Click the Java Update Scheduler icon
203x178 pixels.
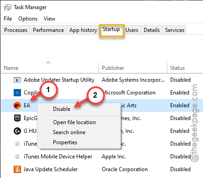(x=17, y=169)
